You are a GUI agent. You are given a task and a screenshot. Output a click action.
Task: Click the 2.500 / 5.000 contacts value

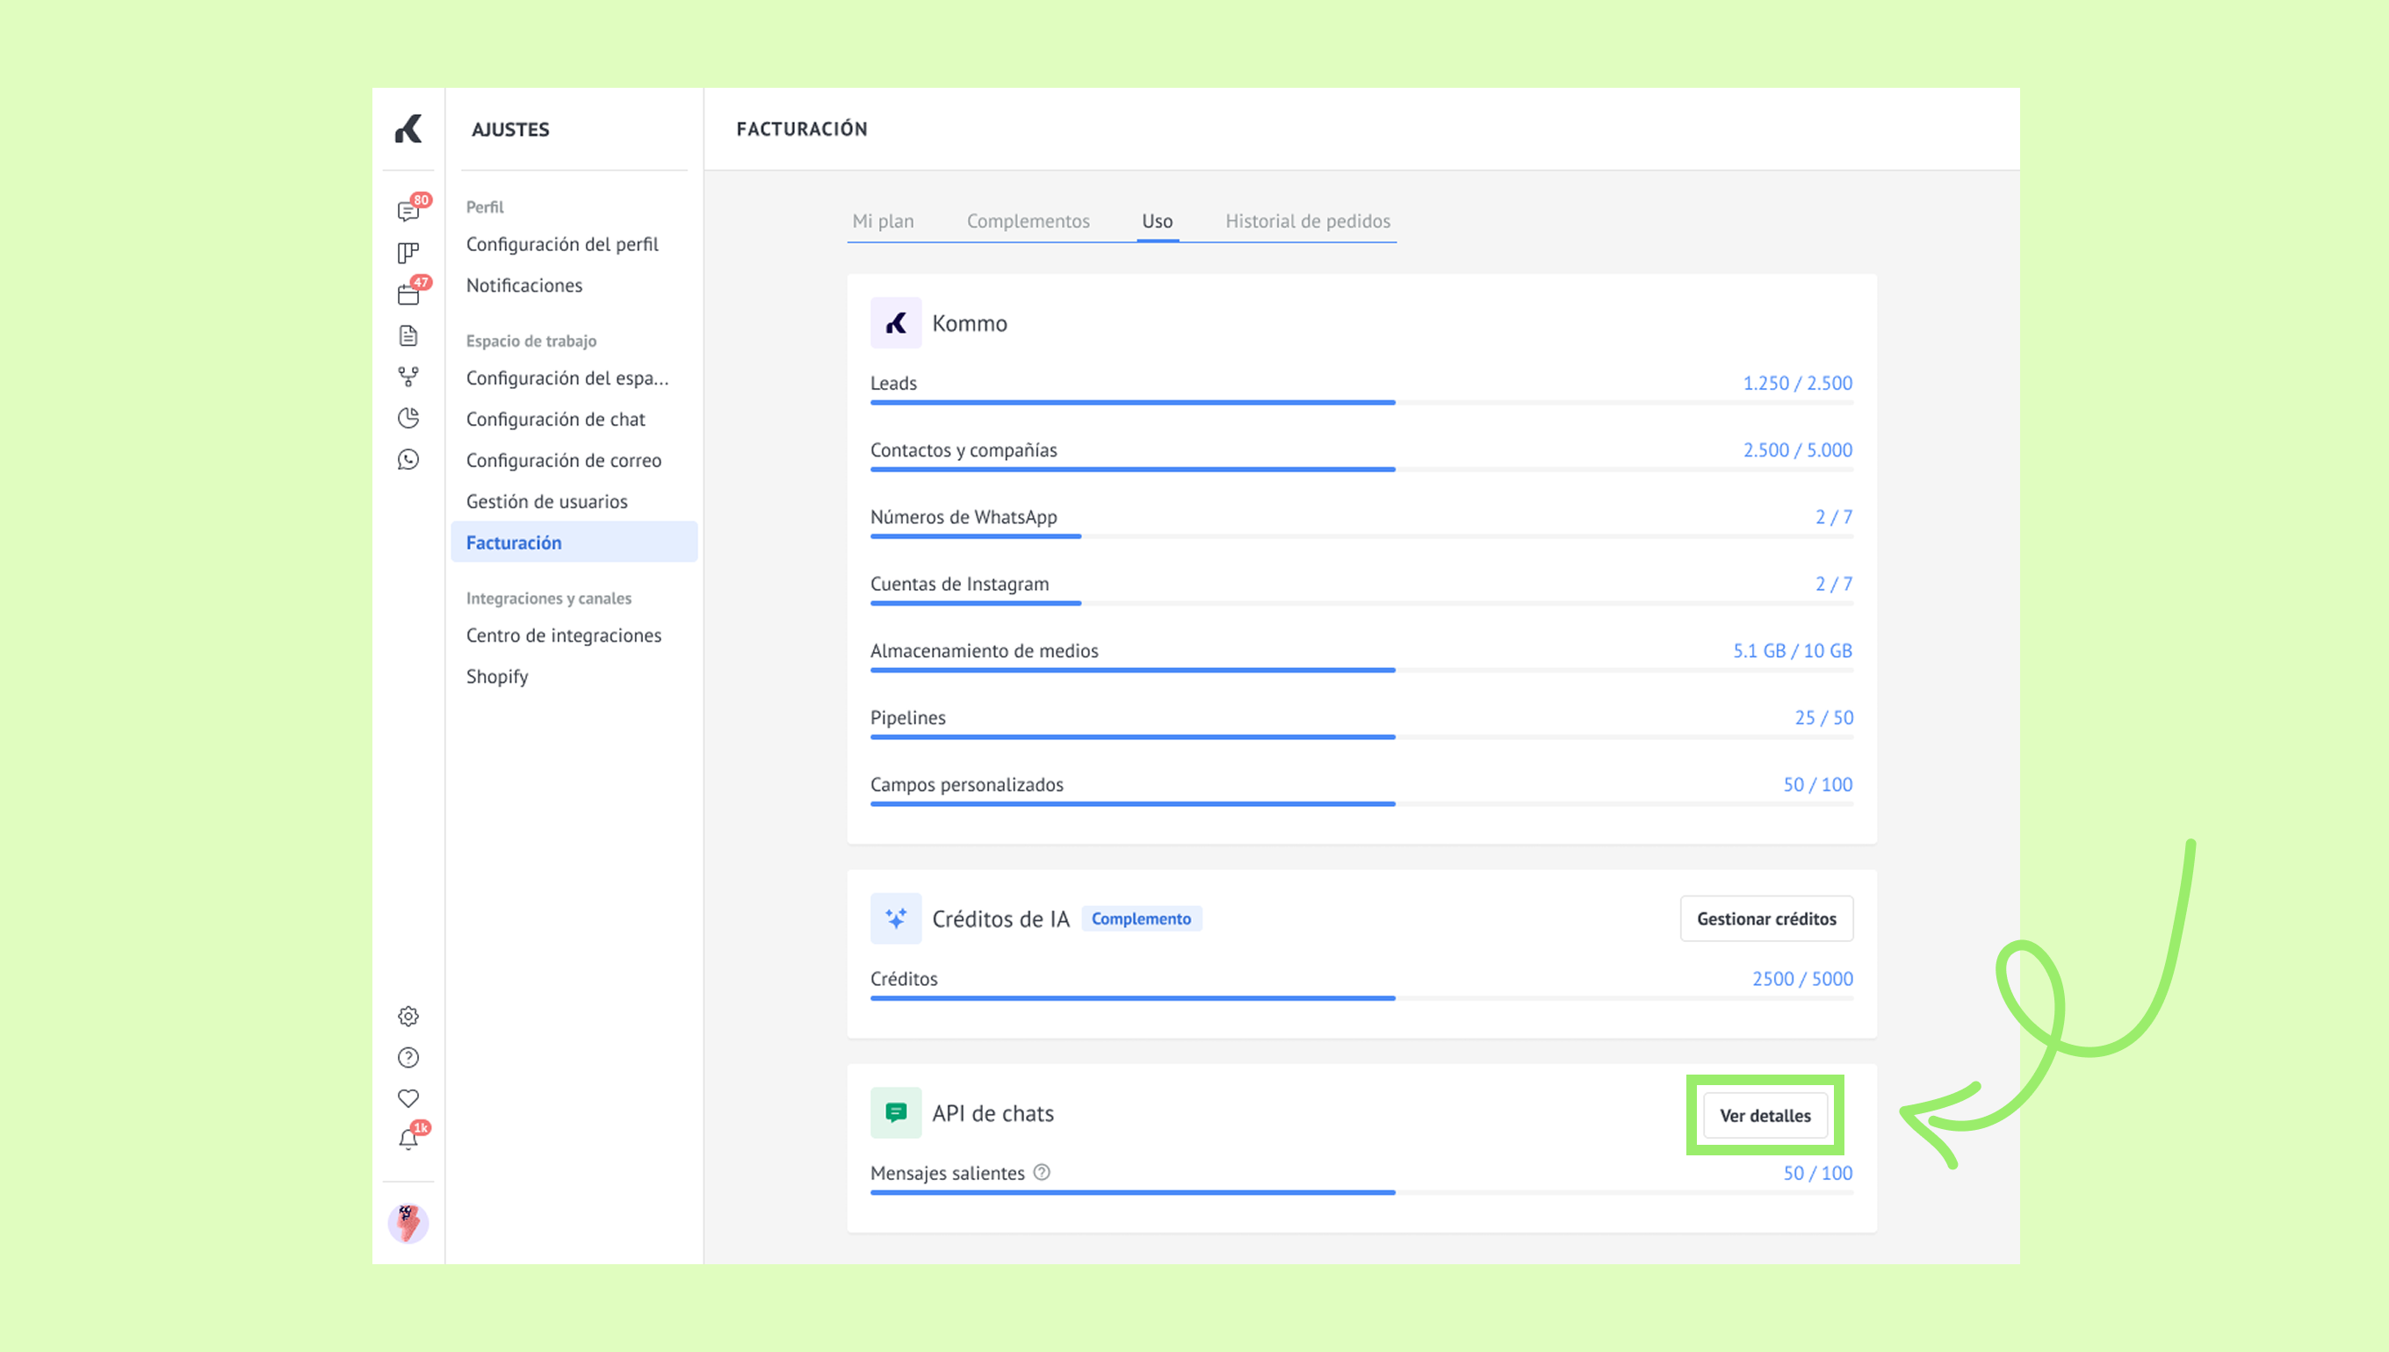[x=1796, y=449]
